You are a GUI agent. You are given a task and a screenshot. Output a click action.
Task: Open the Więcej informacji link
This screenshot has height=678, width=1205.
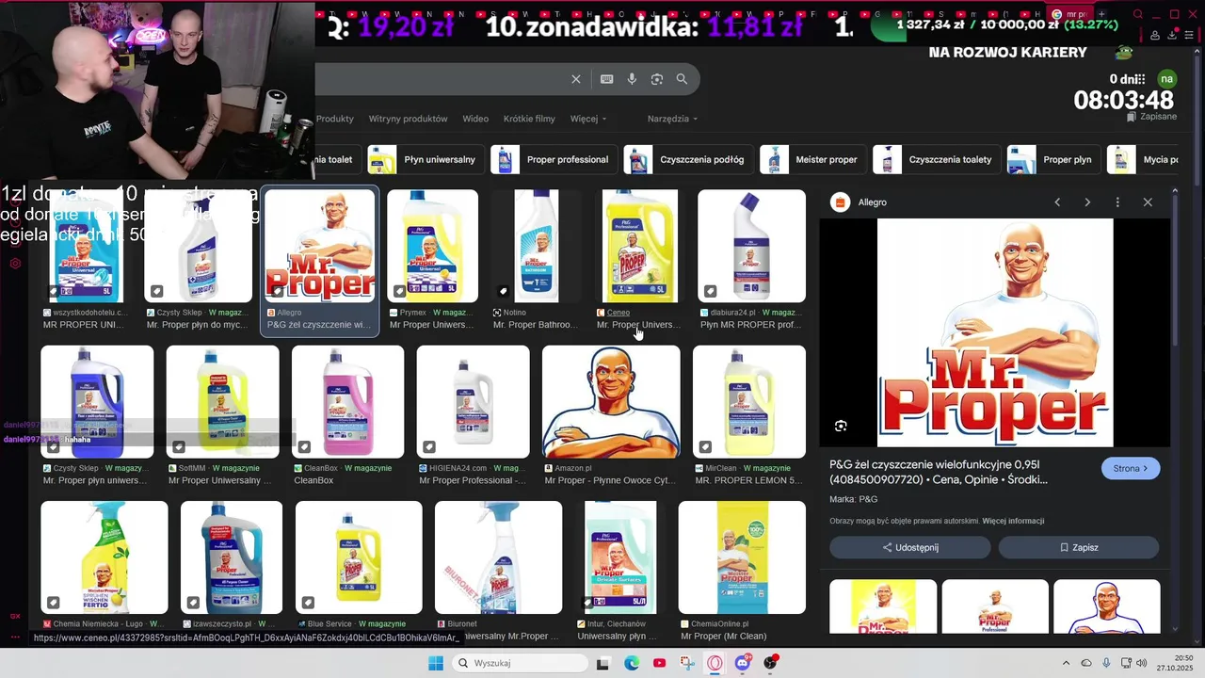[1013, 521]
